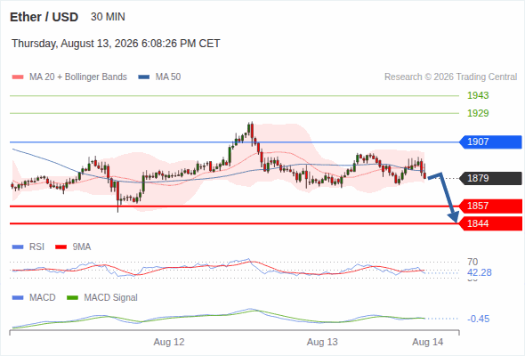Click the red 1857 support price tag

(x=490, y=206)
